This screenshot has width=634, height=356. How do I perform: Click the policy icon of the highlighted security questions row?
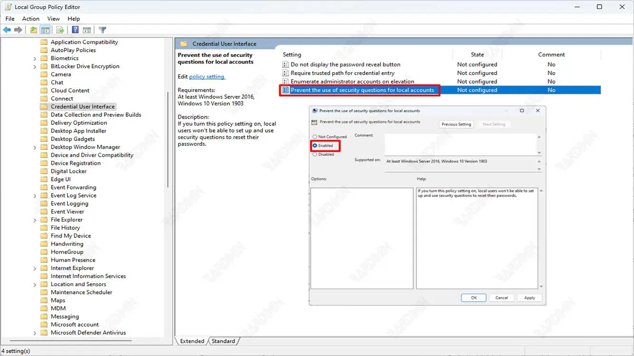(285, 90)
